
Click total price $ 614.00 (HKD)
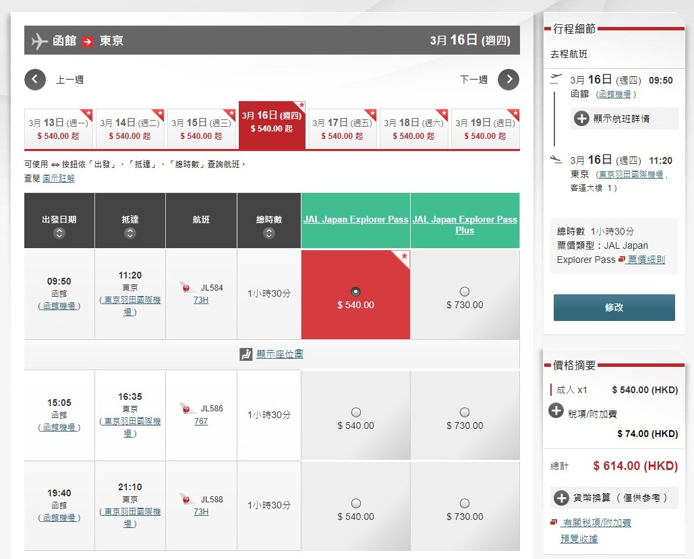(x=635, y=466)
